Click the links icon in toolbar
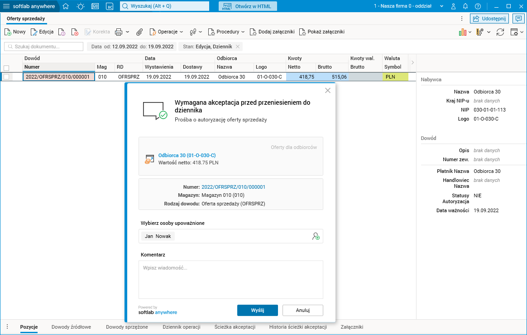The width and height of the screenshot is (527, 335). click(193, 32)
